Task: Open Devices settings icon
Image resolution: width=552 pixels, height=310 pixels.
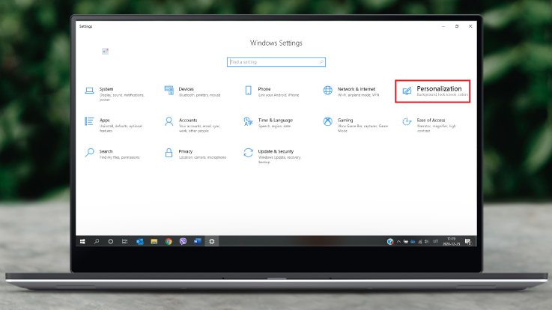Action: (x=169, y=91)
